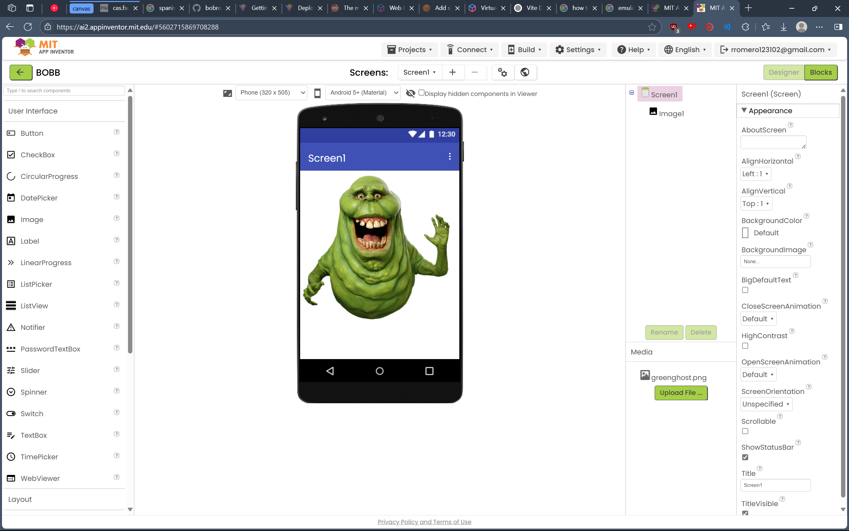Select the TimePicker palette component
849x531 pixels.
coord(39,457)
